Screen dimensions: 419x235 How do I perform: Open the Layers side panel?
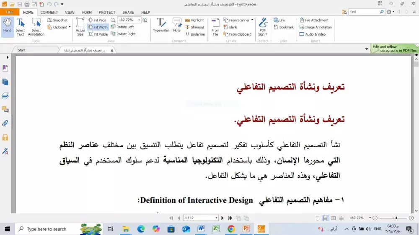(x=5, y=96)
